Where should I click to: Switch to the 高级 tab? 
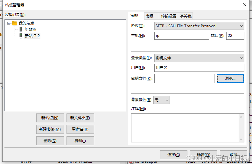(x=151, y=16)
